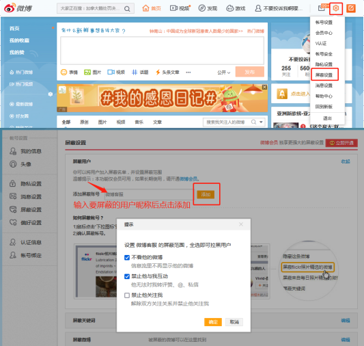
Task: Open the 公开 visibility dropdown
Action: coord(224,72)
